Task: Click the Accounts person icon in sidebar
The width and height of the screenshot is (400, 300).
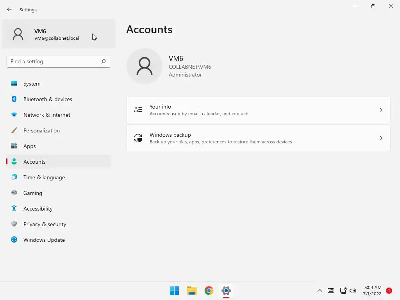Action: (14, 161)
